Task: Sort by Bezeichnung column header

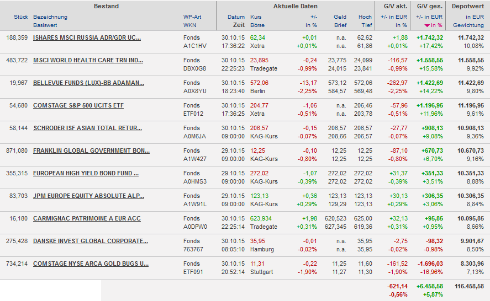Action: (50, 17)
